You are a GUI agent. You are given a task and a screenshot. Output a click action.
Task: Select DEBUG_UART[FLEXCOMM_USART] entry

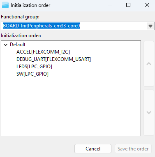point(53,59)
